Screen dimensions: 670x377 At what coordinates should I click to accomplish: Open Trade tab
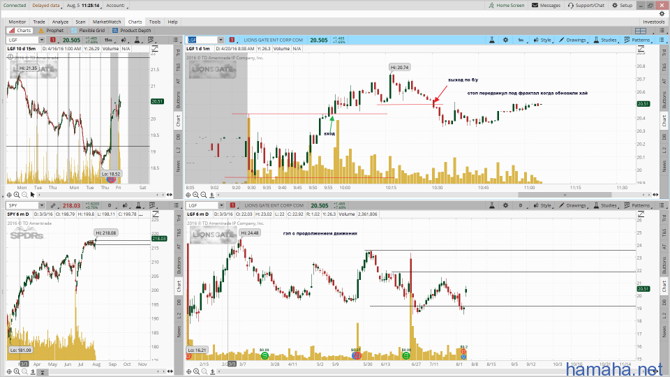click(x=39, y=22)
